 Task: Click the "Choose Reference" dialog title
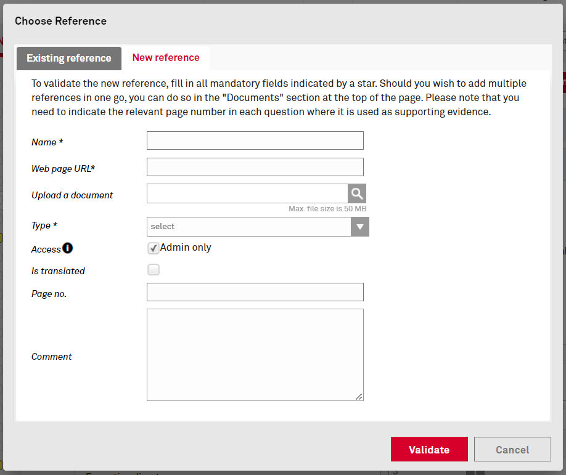(x=60, y=21)
